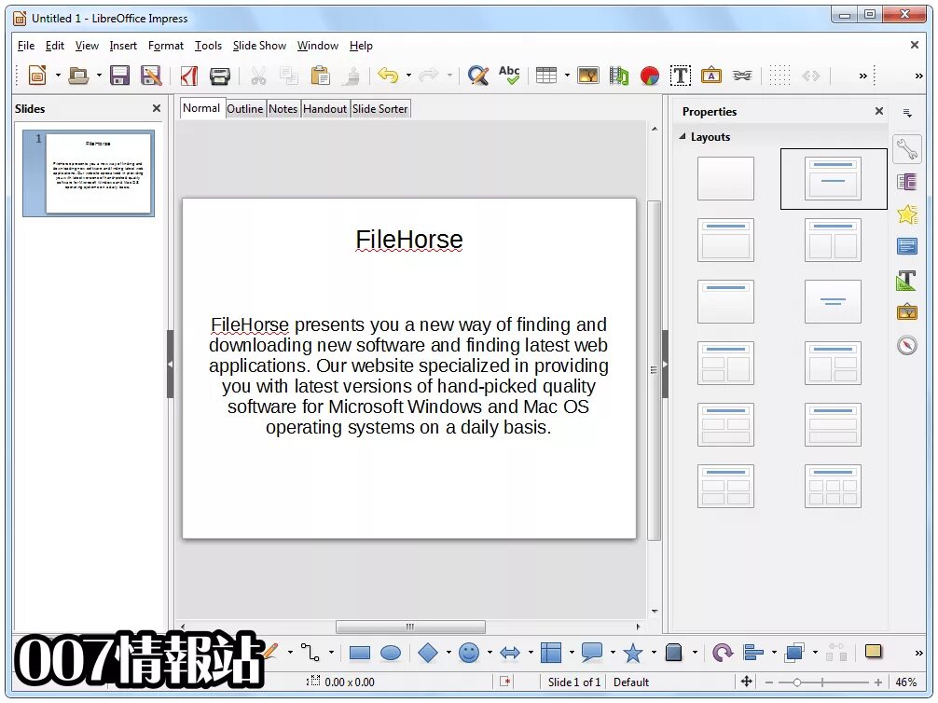Choose Title, 6 Content layout

click(x=833, y=486)
